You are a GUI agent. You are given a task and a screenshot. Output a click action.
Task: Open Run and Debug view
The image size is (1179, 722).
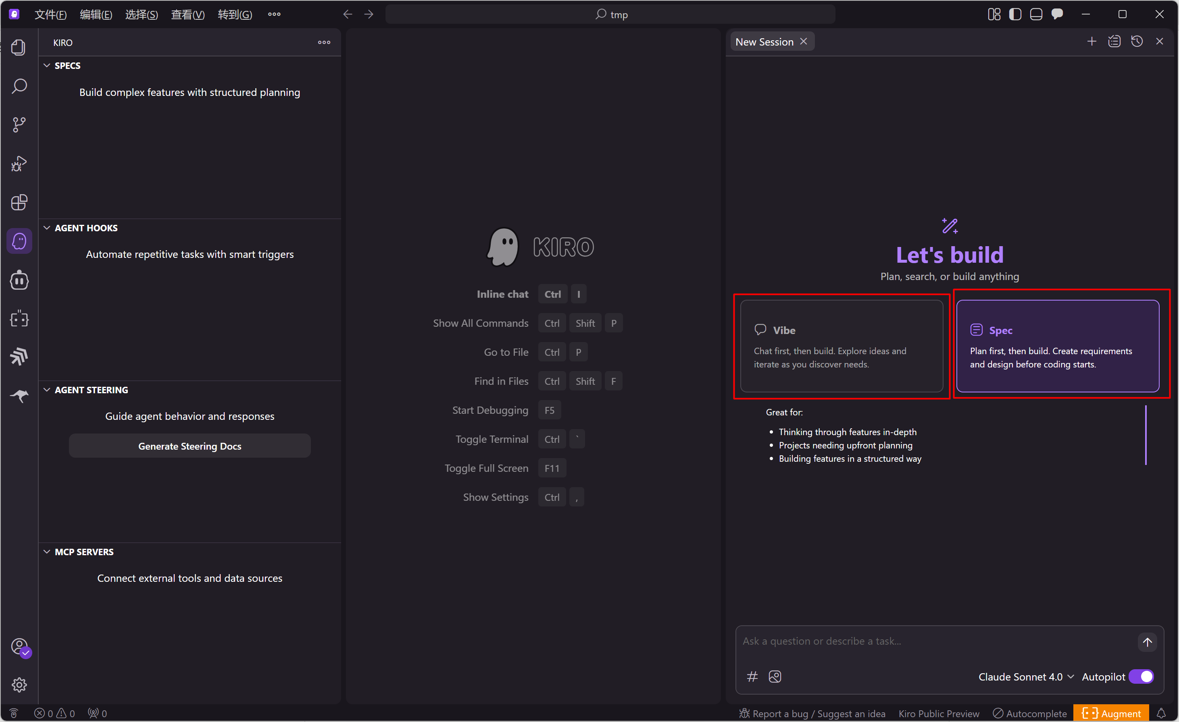point(19,164)
